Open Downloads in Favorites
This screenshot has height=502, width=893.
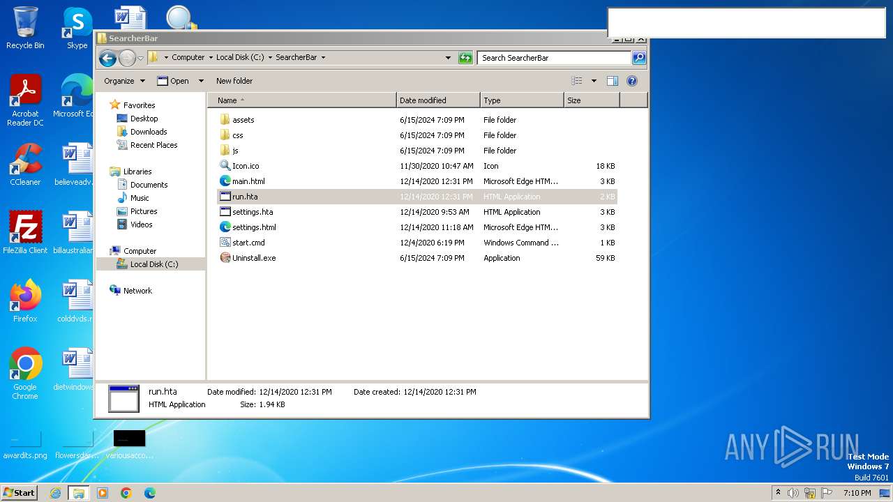point(149,132)
